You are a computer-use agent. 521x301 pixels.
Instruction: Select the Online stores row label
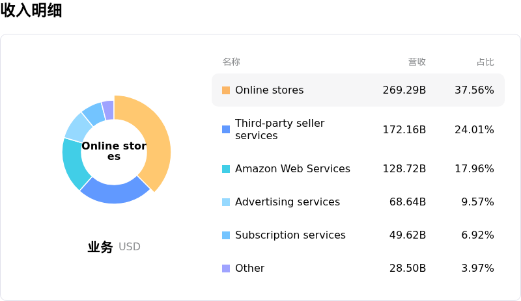pyautogui.click(x=269, y=90)
